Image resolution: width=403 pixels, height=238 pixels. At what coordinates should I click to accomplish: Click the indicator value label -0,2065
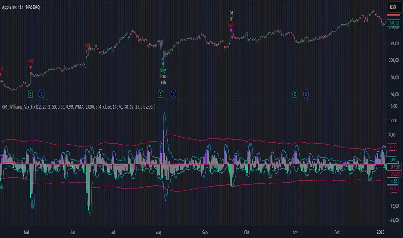point(394,174)
